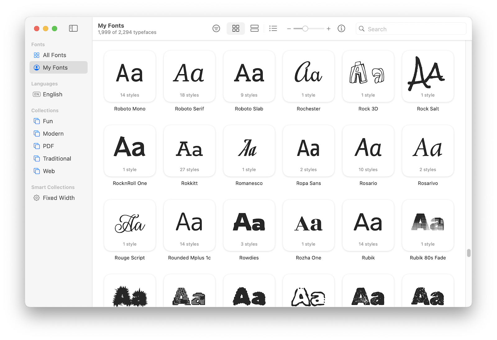Click the Rosario font name label

(368, 183)
